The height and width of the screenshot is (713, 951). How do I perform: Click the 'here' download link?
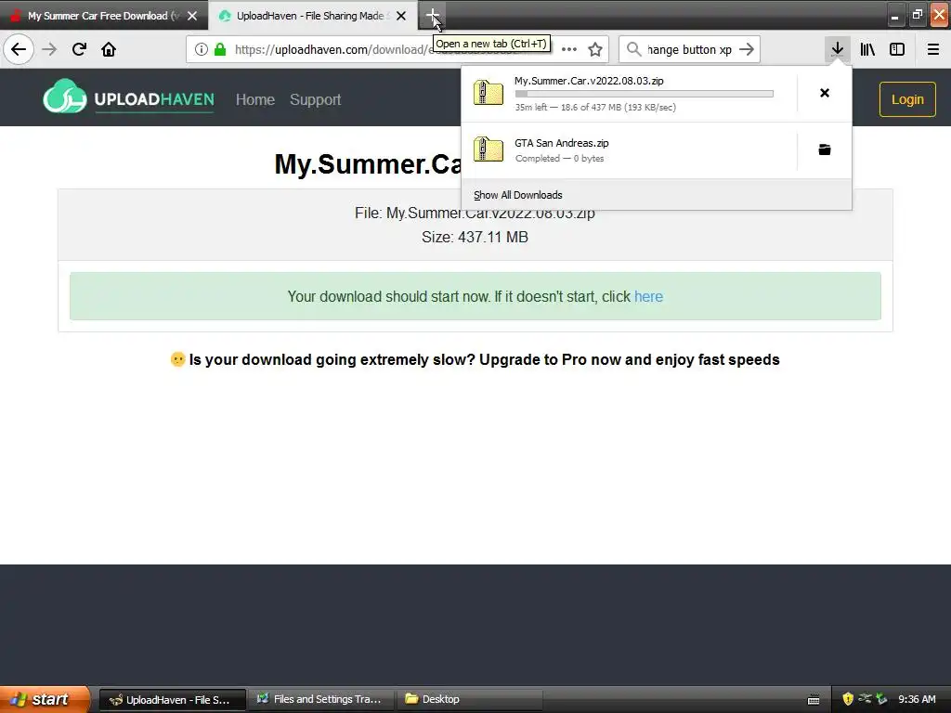tap(648, 296)
